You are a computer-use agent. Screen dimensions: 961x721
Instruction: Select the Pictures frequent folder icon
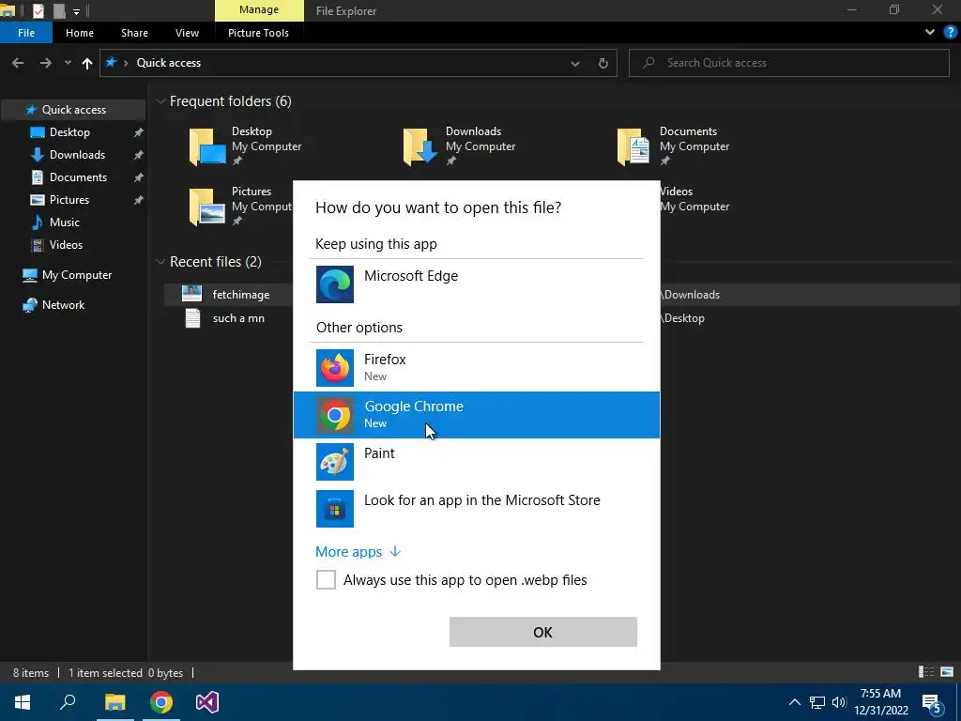point(207,207)
